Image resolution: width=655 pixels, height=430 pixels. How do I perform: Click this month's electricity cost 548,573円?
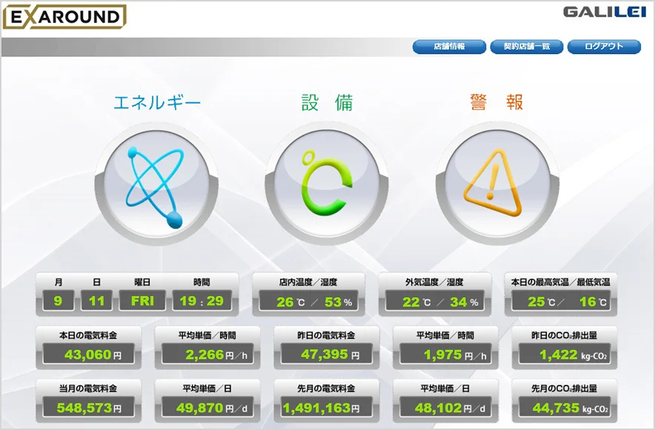[89, 408]
